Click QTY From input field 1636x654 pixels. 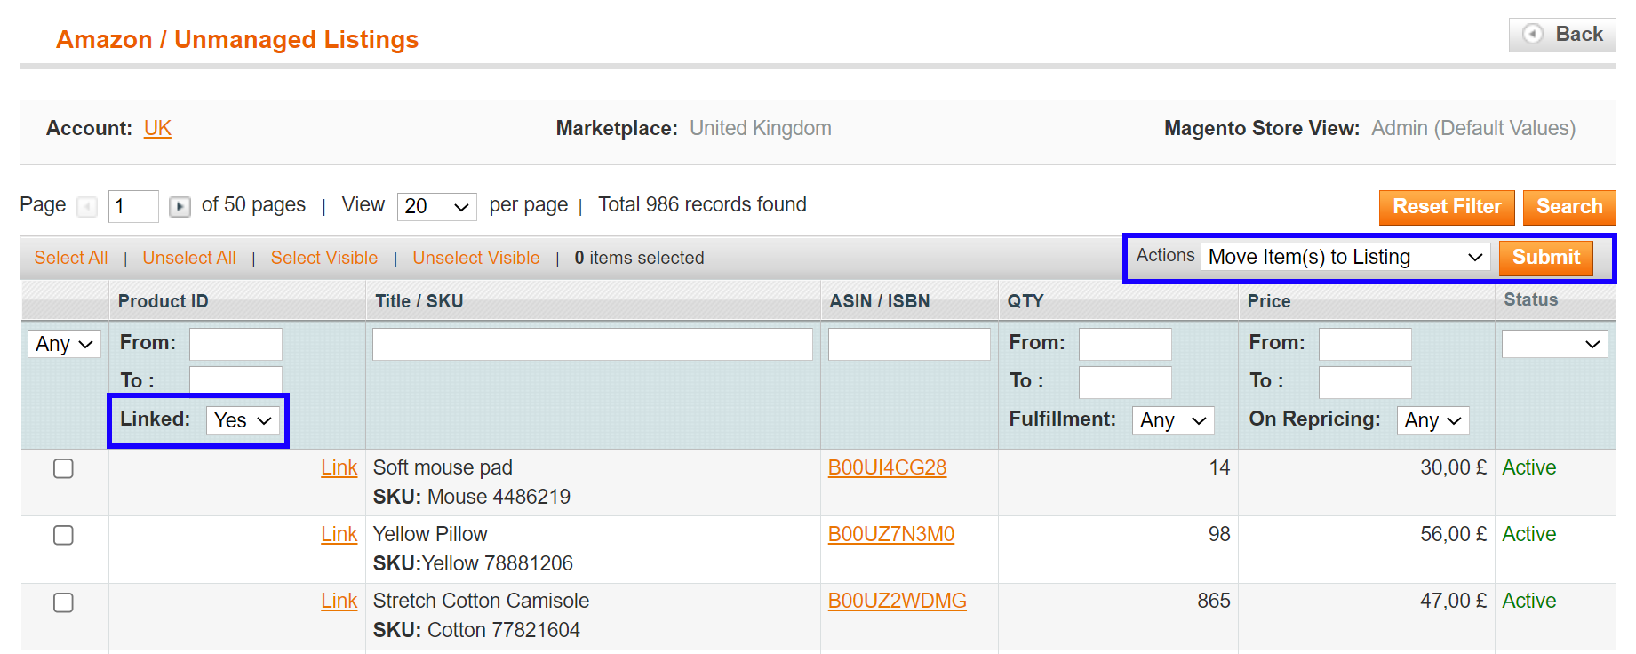coord(1125,344)
